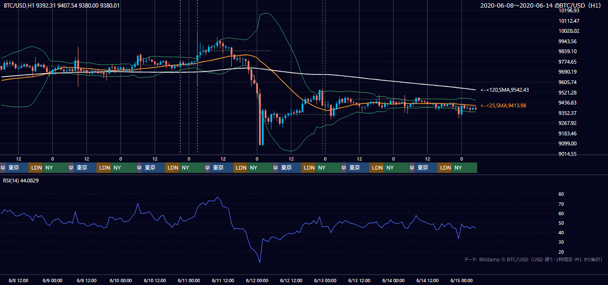Click price axis label 9605.74
608x285 pixels.
[x=567, y=82]
